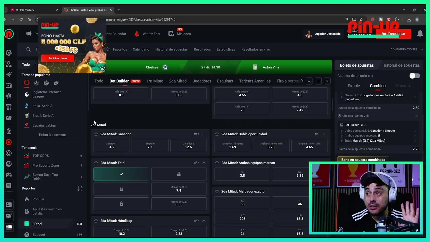Viewport: 430px width, 242px height.
Task: Click the gamepad icon in left sidebar
Action: click(9, 175)
